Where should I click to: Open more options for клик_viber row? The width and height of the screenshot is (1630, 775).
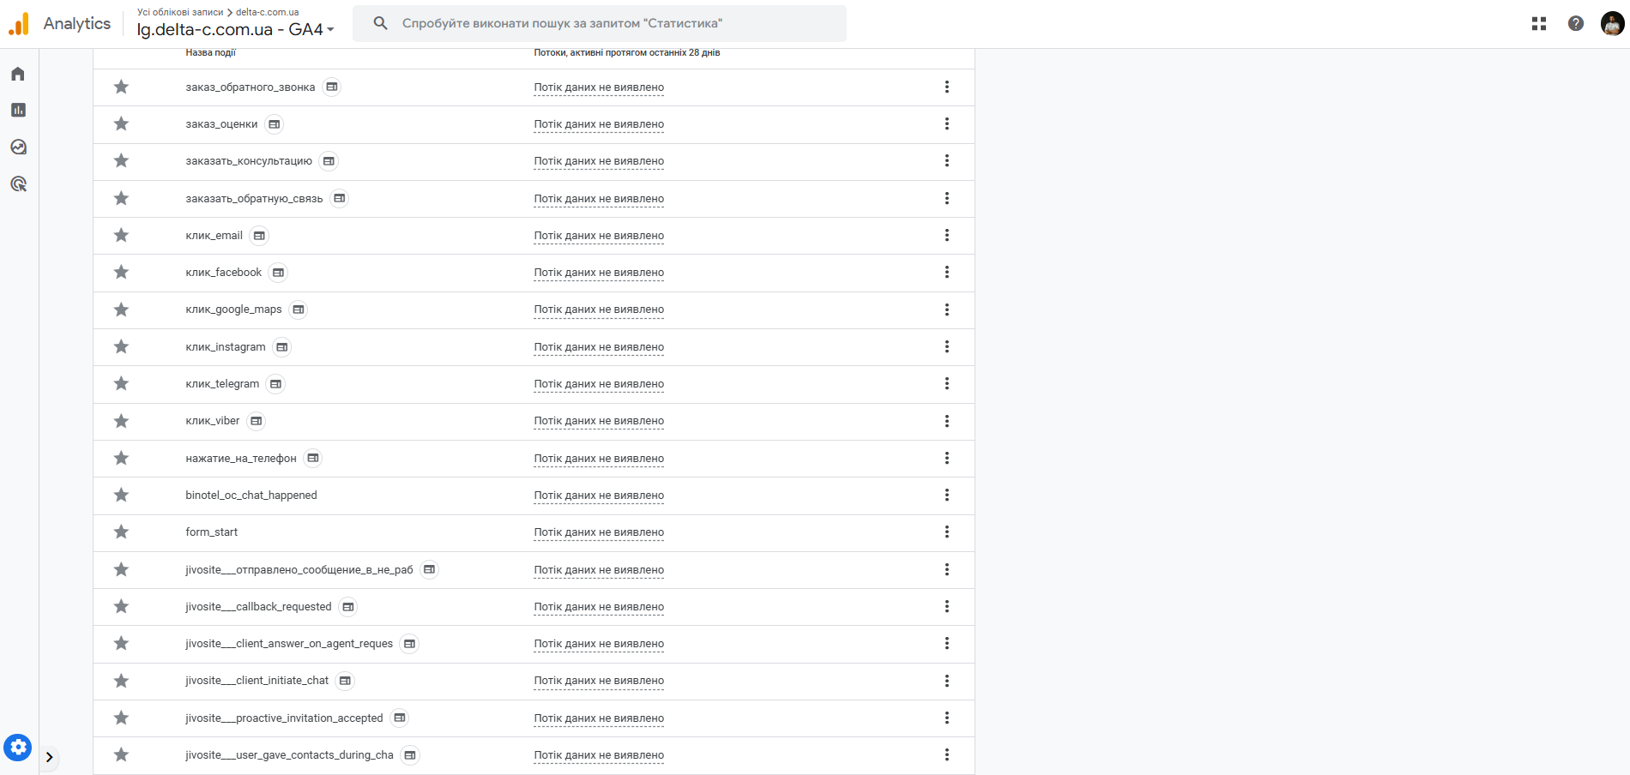pos(947,421)
